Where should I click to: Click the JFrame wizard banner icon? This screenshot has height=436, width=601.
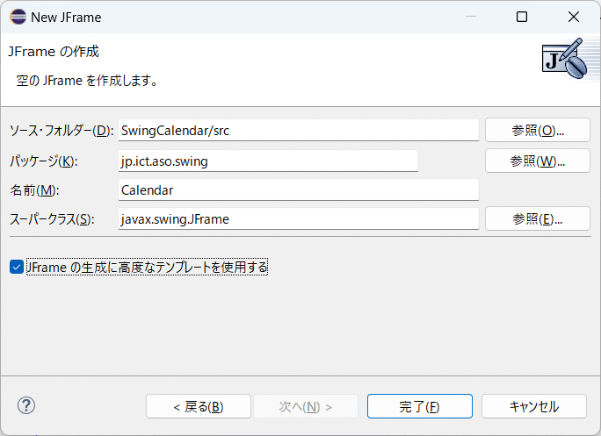565,58
